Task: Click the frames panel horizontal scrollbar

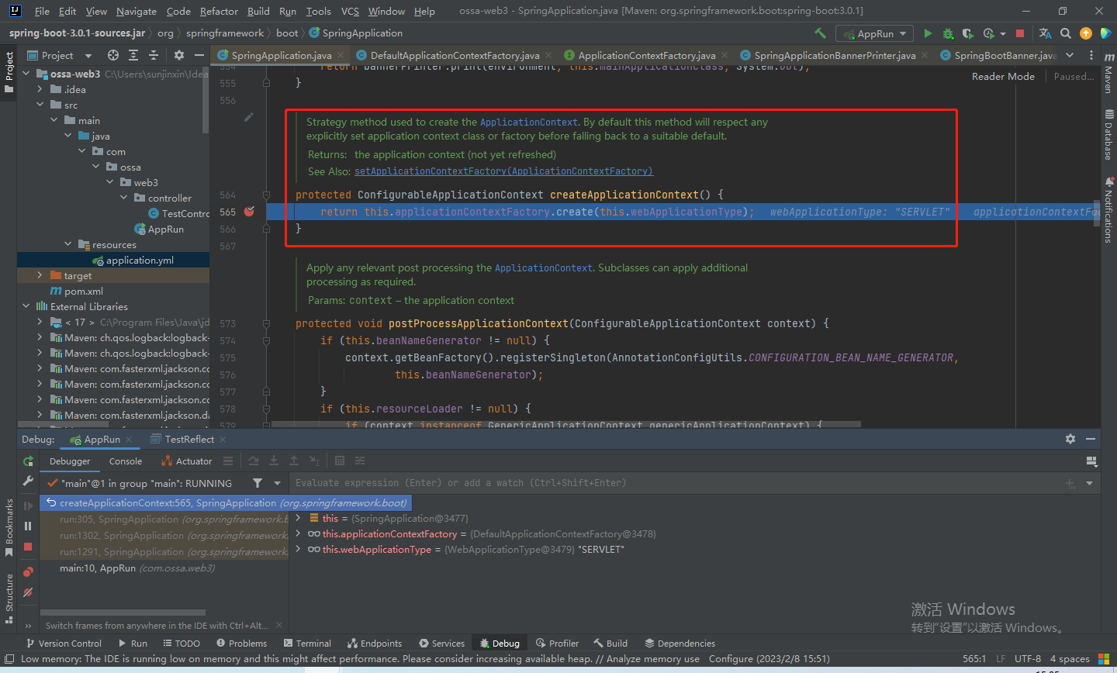Action: (x=123, y=613)
